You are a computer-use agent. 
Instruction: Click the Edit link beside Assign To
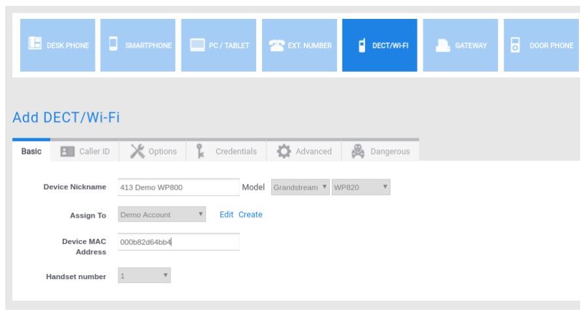tap(226, 214)
